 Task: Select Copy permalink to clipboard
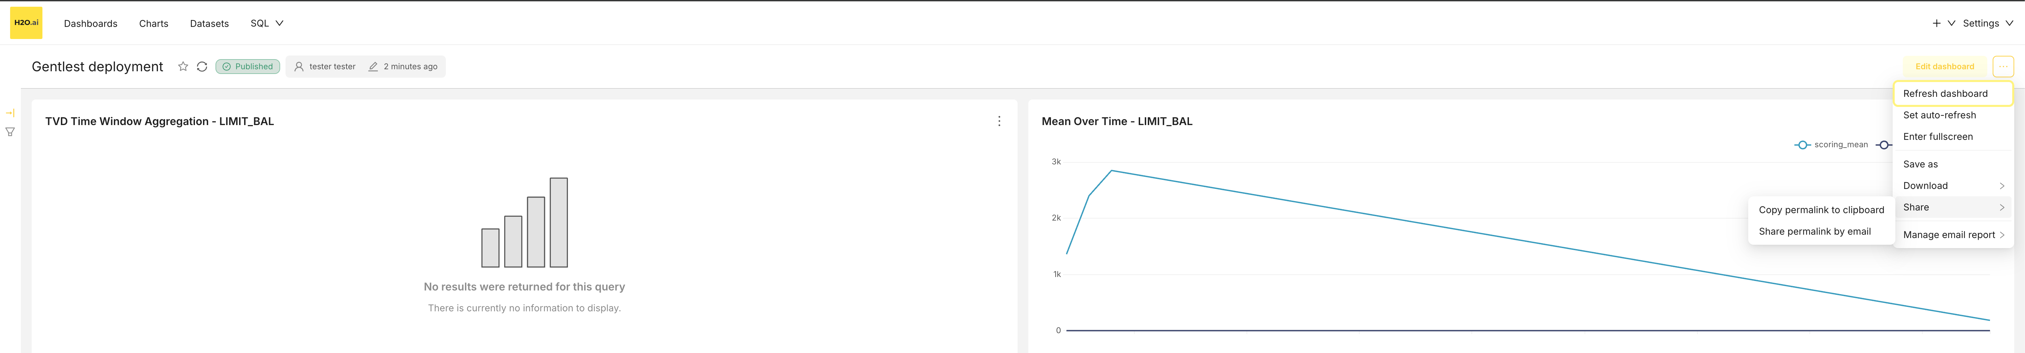1821,210
